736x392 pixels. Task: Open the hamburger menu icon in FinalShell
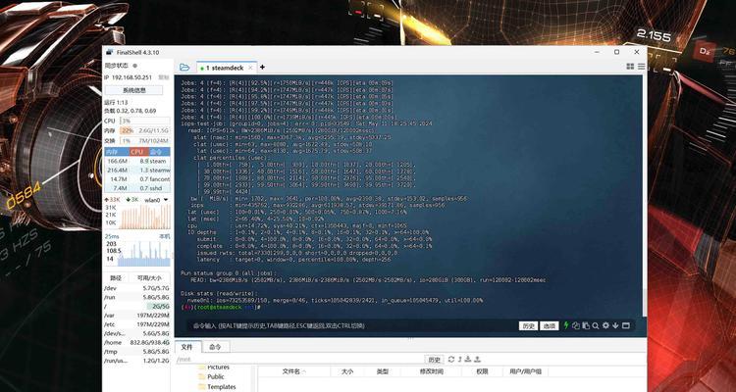[641, 67]
